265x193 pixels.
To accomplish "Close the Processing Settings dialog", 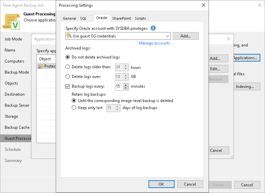I will click(204, 5).
